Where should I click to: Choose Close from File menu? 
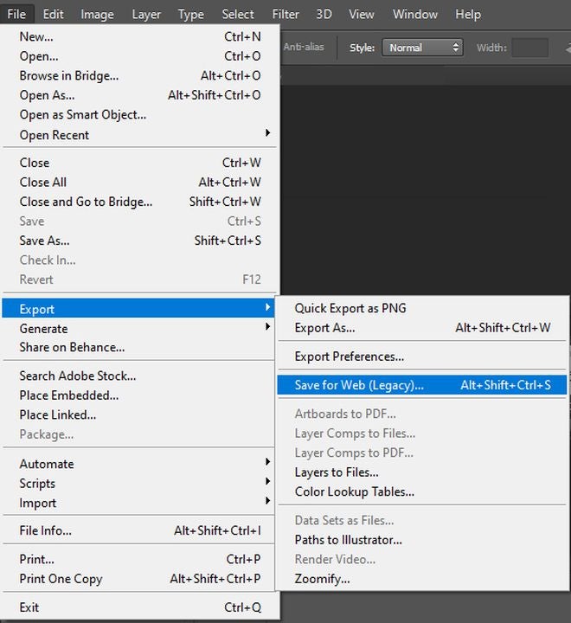click(x=140, y=163)
